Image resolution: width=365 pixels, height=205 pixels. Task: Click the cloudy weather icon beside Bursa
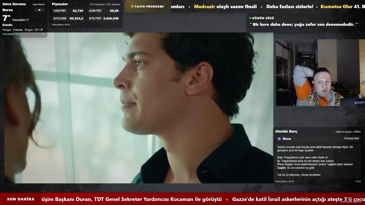click(39, 10)
